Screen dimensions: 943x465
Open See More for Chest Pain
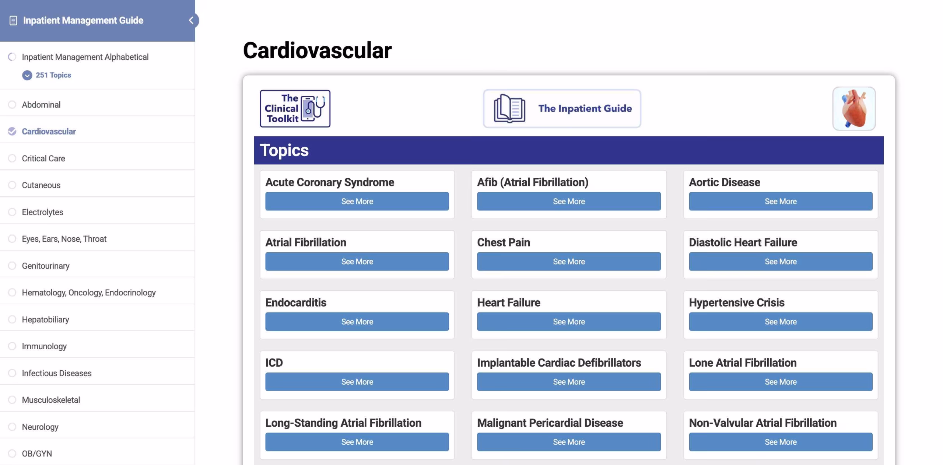coord(568,262)
